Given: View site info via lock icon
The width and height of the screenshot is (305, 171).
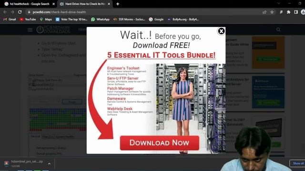Looking at the screenshot, I should pos(29,12).
